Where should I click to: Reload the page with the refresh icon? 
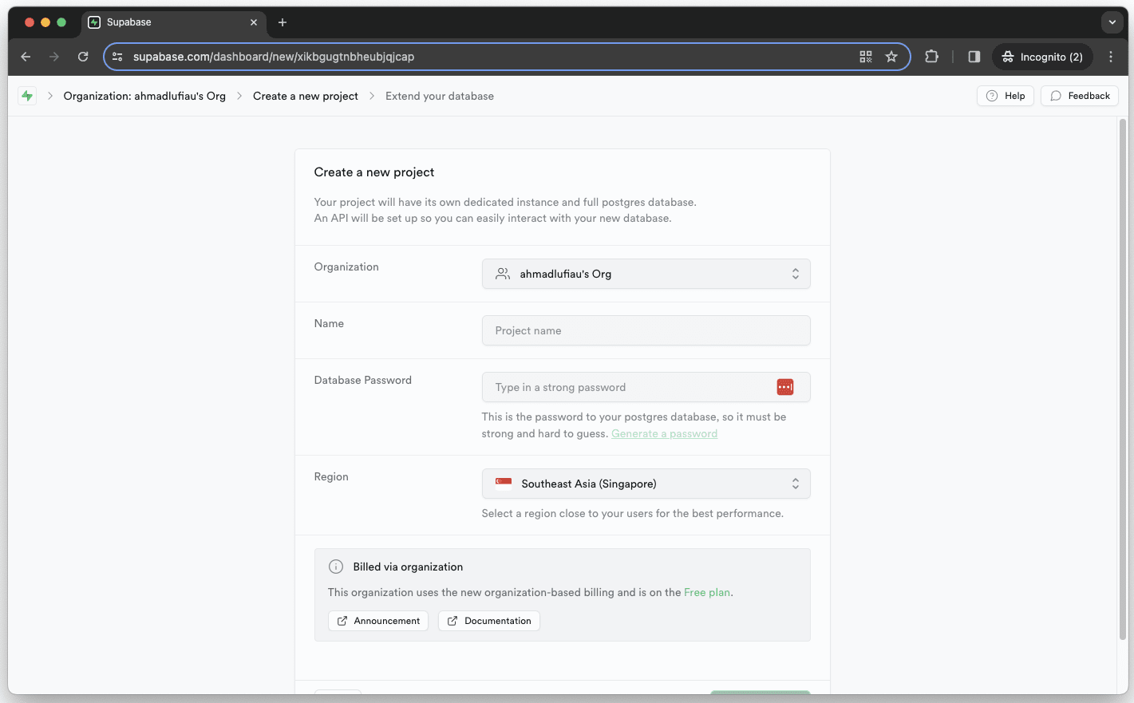pos(83,57)
